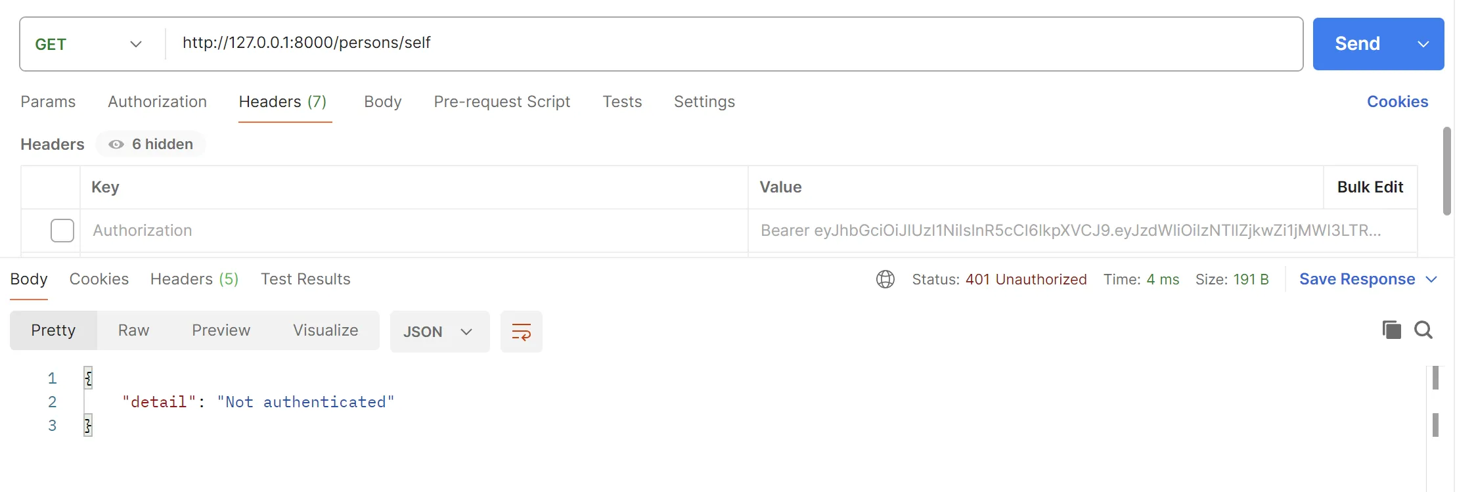1476x492 pixels.
Task: Select the request Headers (7) tab
Action: 283,102
